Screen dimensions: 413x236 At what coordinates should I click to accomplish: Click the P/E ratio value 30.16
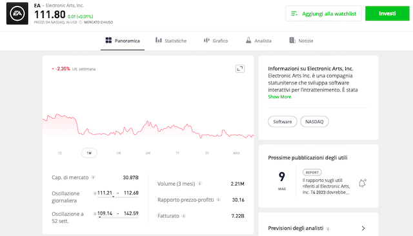click(x=238, y=200)
